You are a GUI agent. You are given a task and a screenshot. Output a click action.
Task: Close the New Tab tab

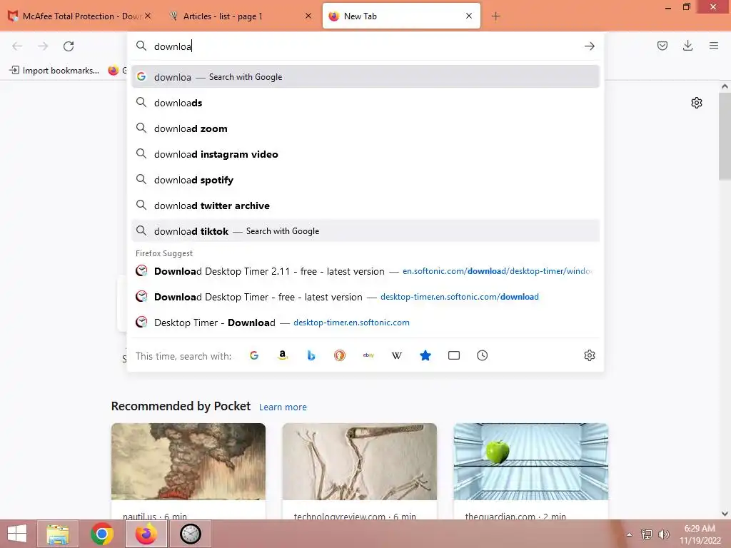point(469,16)
